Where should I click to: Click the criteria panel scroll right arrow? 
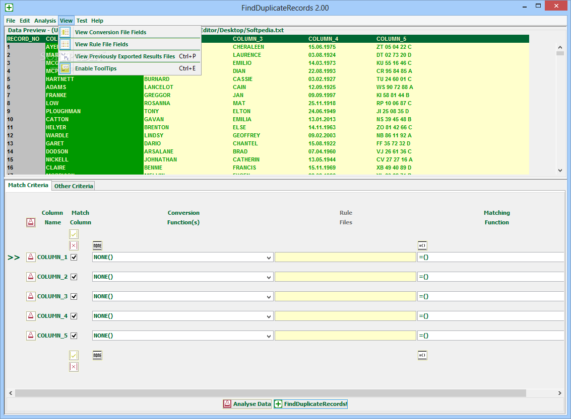tap(560, 393)
